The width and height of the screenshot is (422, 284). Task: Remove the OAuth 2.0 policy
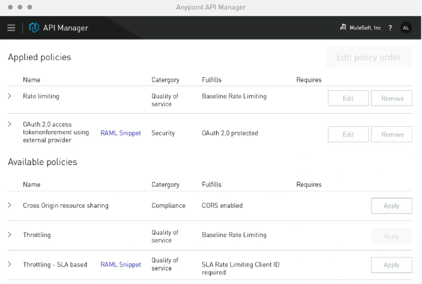pos(391,134)
